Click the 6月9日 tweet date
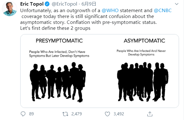The image size is (184, 120). (x=89, y=4)
